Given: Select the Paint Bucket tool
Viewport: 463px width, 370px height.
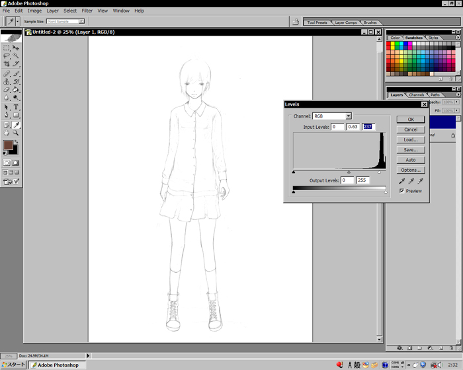Looking at the screenshot, I should click(16, 90).
